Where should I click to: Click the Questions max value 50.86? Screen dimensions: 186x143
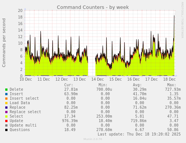[173, 130]
